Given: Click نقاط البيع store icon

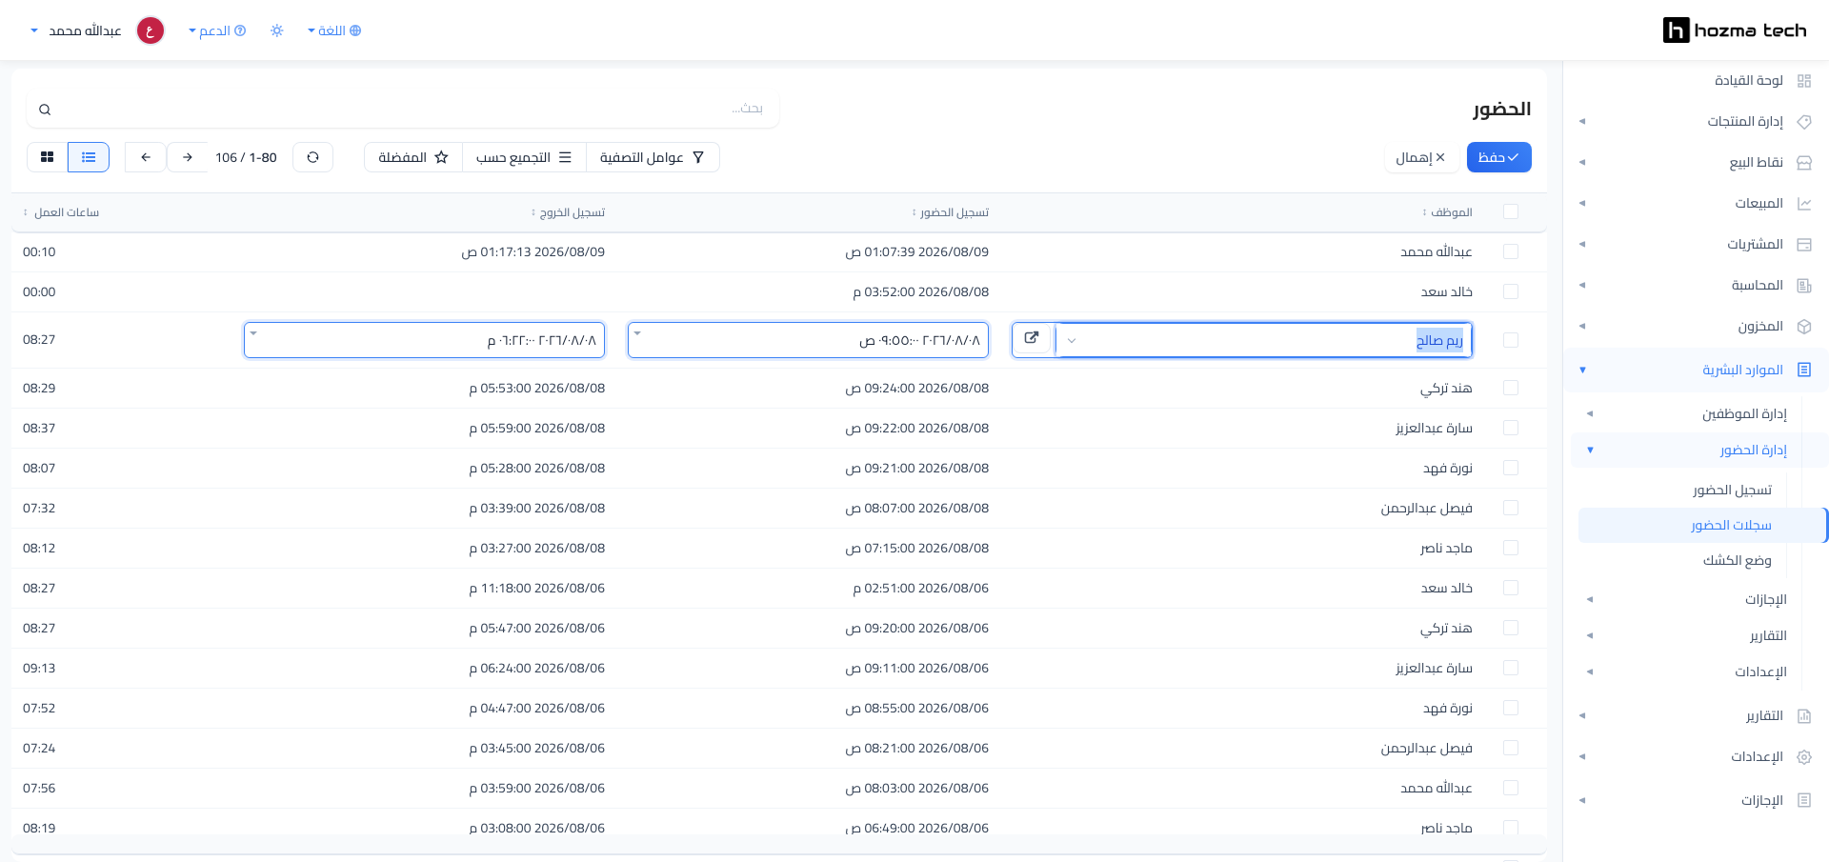Looking at the screenshot, I should (1804, 163).
